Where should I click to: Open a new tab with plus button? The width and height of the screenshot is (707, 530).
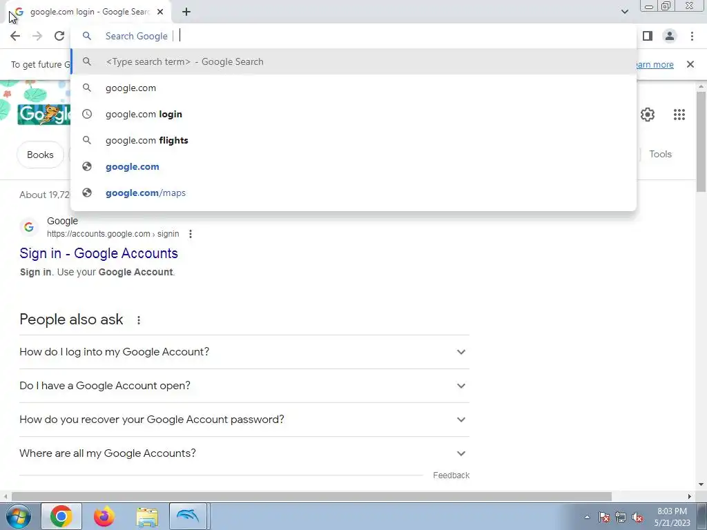186,12
